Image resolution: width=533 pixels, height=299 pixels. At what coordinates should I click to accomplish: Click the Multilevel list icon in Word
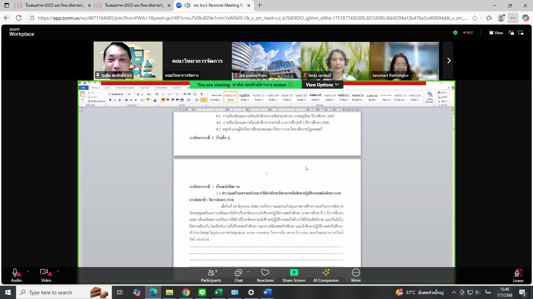(177, 94)
